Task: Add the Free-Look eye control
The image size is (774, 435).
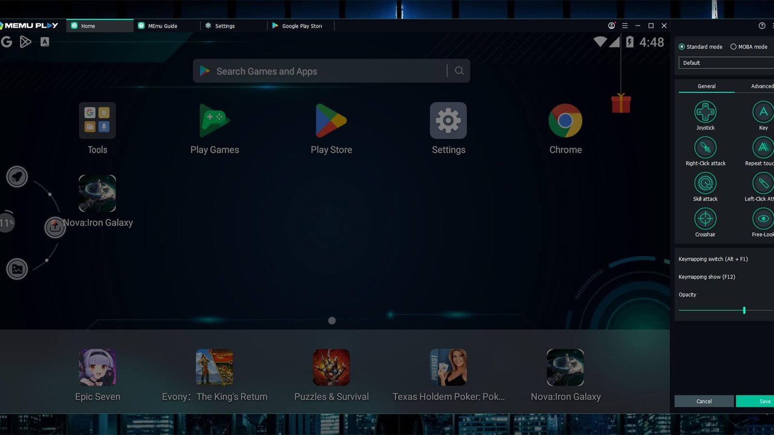Action: [x=763, y=218]
